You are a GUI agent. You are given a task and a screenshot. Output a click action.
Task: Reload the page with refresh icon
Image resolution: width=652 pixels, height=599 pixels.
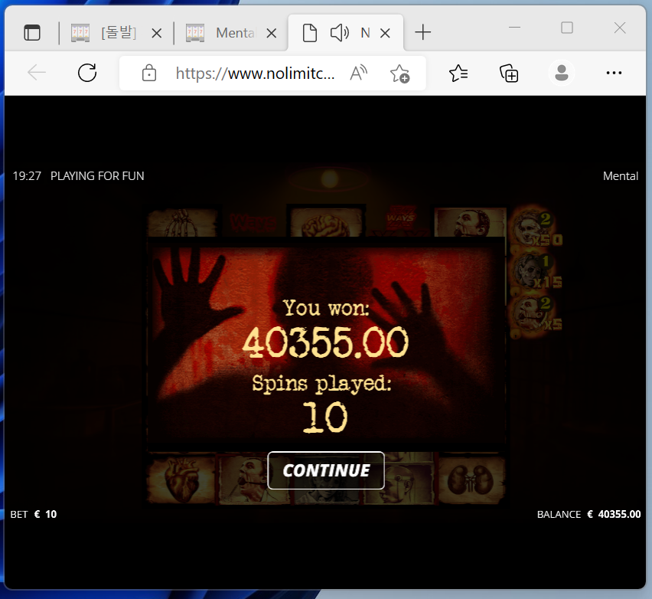pos(87,73)
